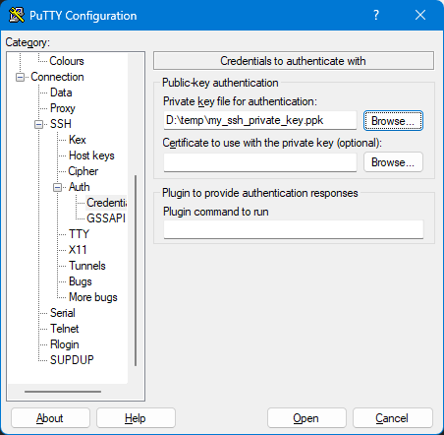The image size is (444, 435).
Task: Click the 'Plugin command to run' label
Action: [216, 212]
